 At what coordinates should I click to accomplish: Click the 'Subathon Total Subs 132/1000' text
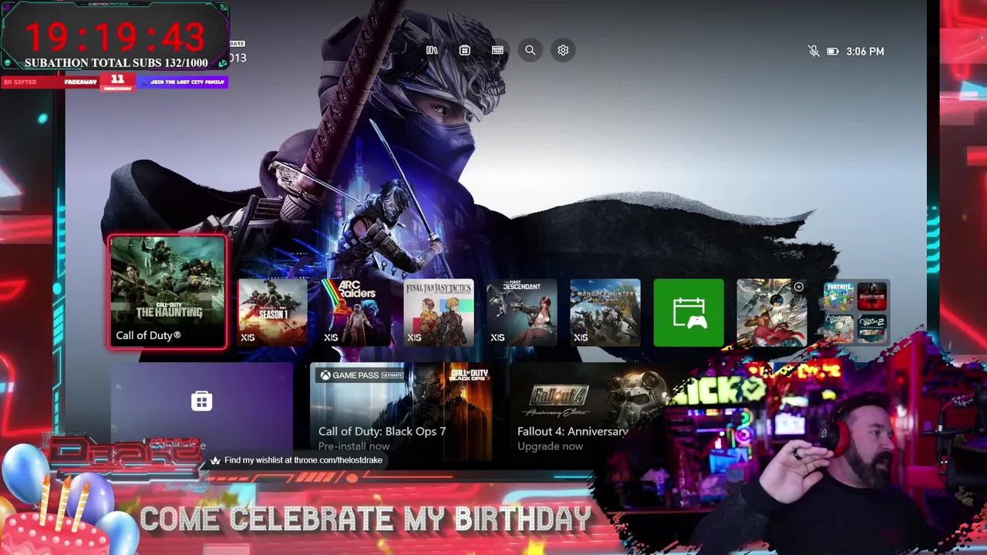click(x=116, y=63)
